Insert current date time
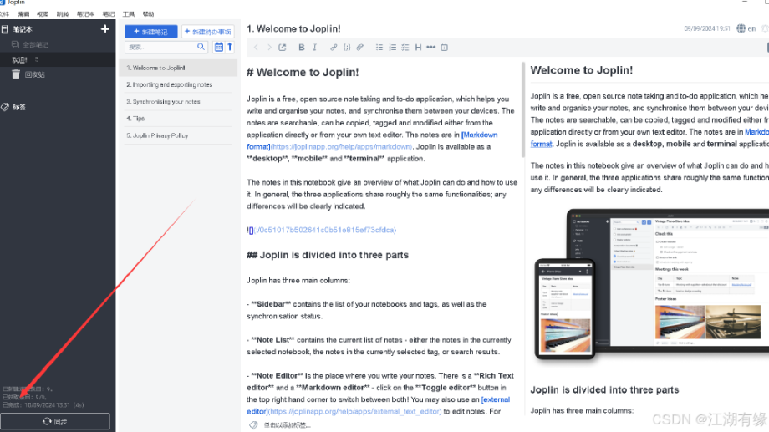The width and height of the screenshot is (769, 432). click(445, 48)
